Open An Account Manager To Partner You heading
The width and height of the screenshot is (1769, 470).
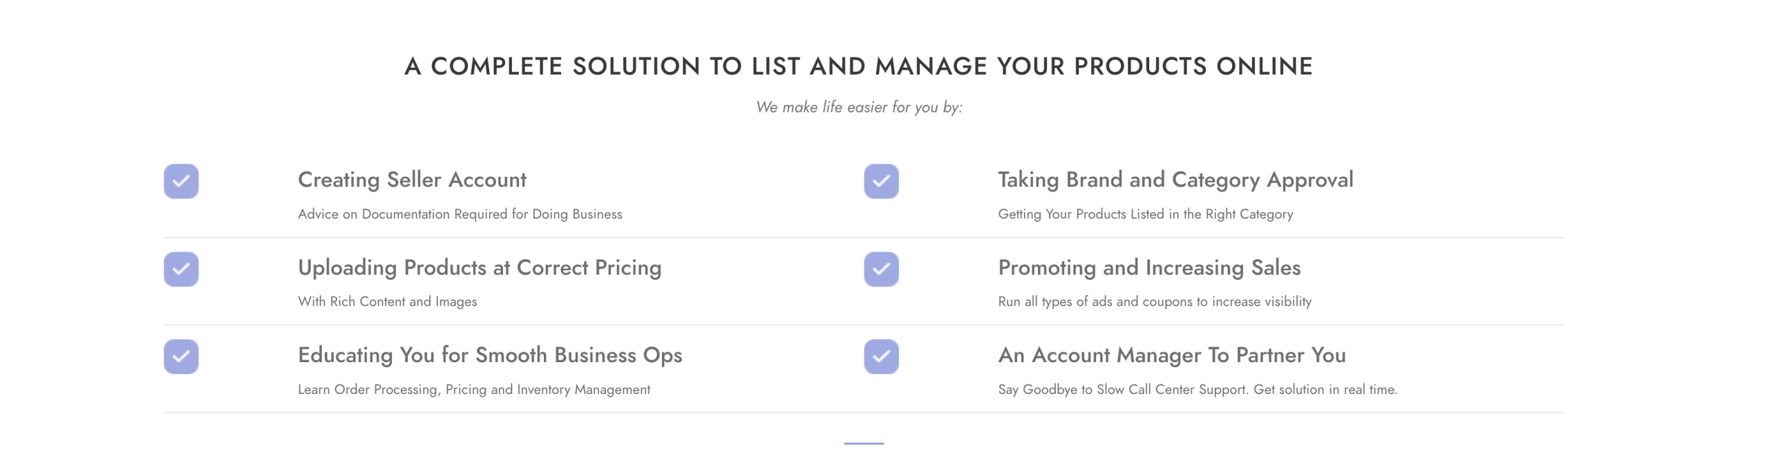tap(1171, 355)
